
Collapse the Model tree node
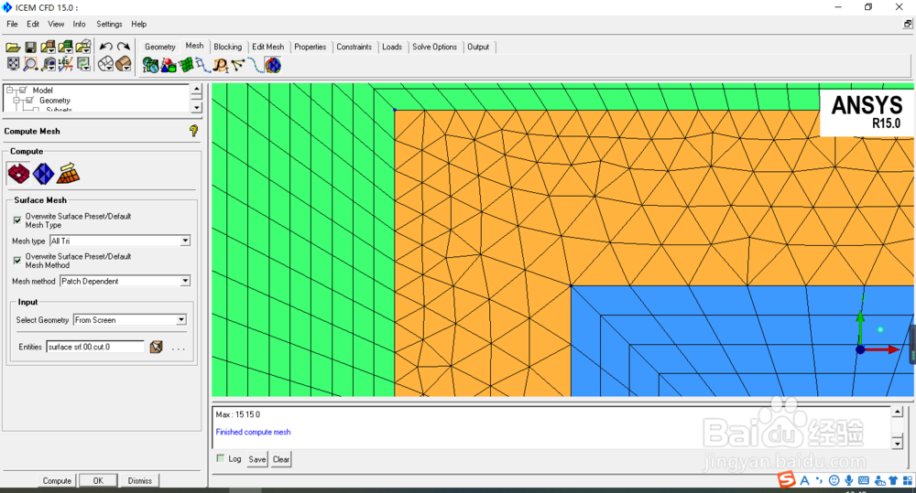coord(9,91)
